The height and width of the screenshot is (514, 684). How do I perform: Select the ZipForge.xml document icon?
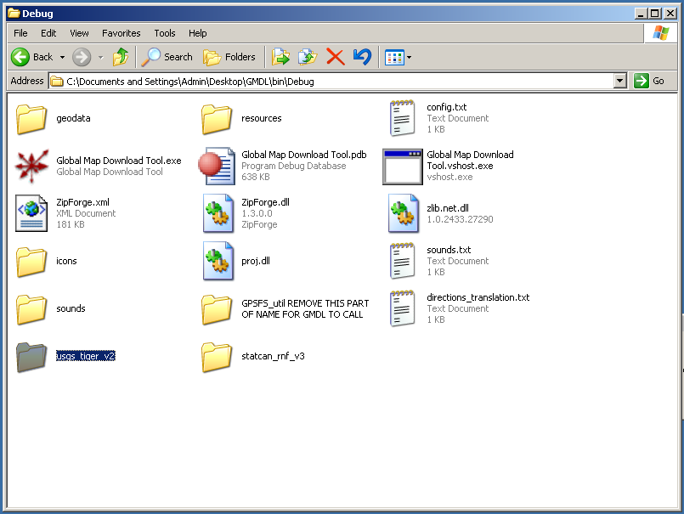click(31, 213)
